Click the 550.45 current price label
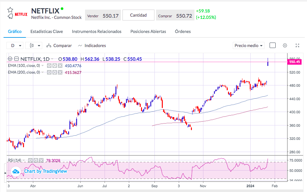The image size is (307, 192). point(295,62)
